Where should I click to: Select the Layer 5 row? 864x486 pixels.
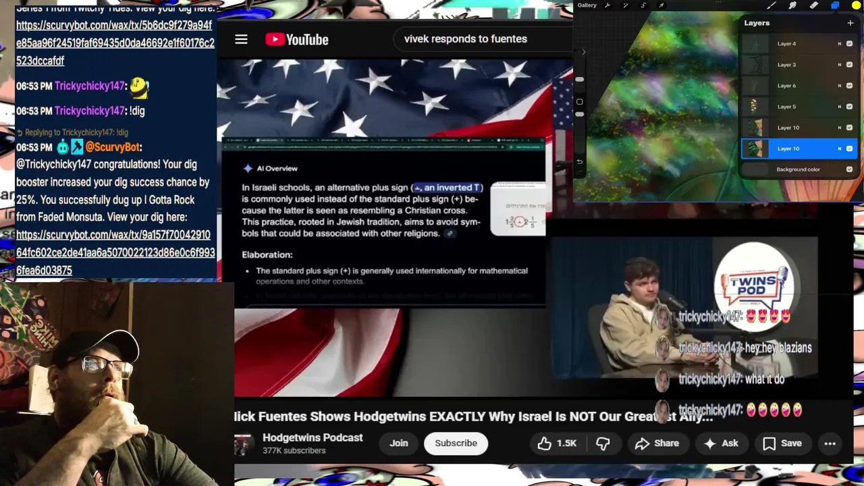coord(799,107)
